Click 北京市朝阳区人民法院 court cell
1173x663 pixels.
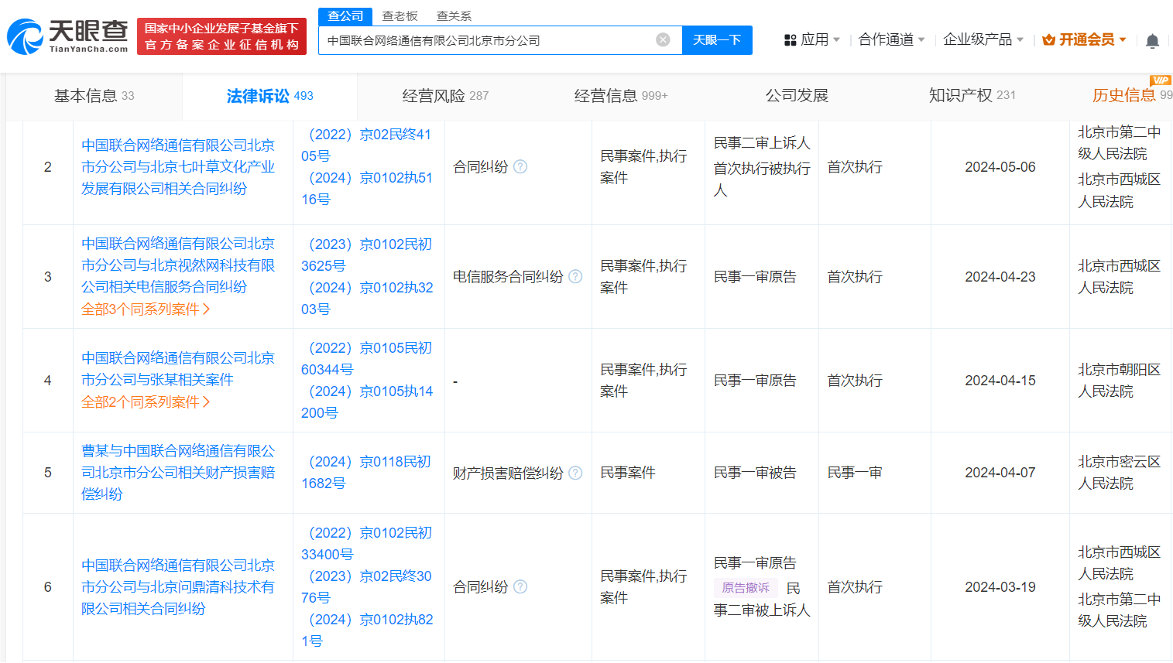pyautogui.click(x=1119, y=380)
